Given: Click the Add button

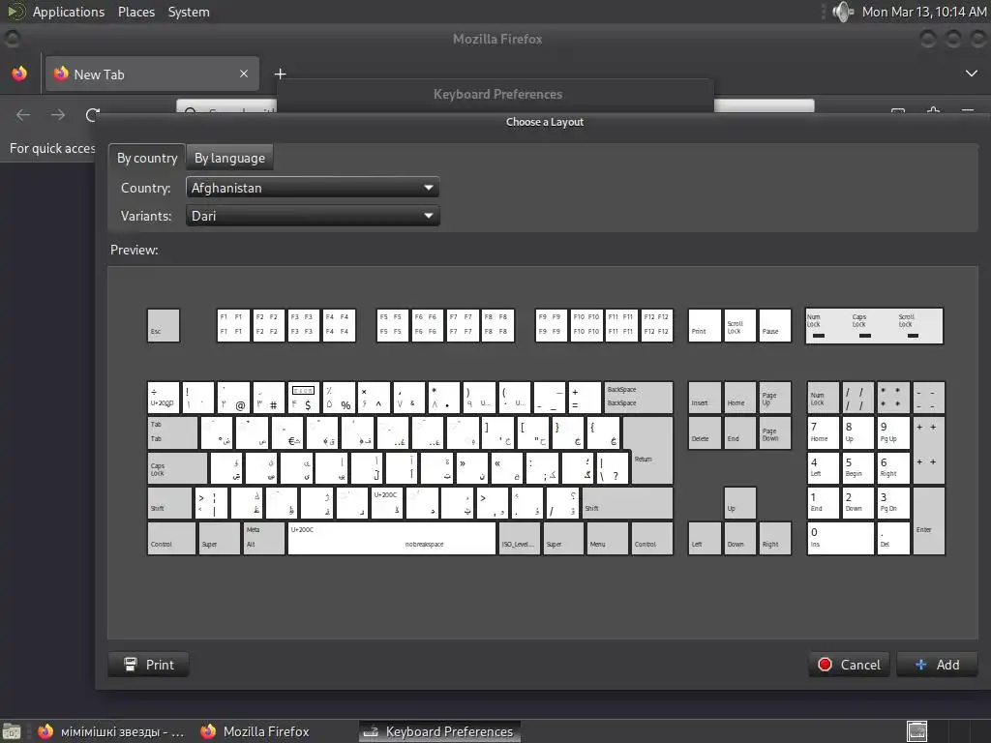Looking at the screenshot, I should click(x=937, y=665).
